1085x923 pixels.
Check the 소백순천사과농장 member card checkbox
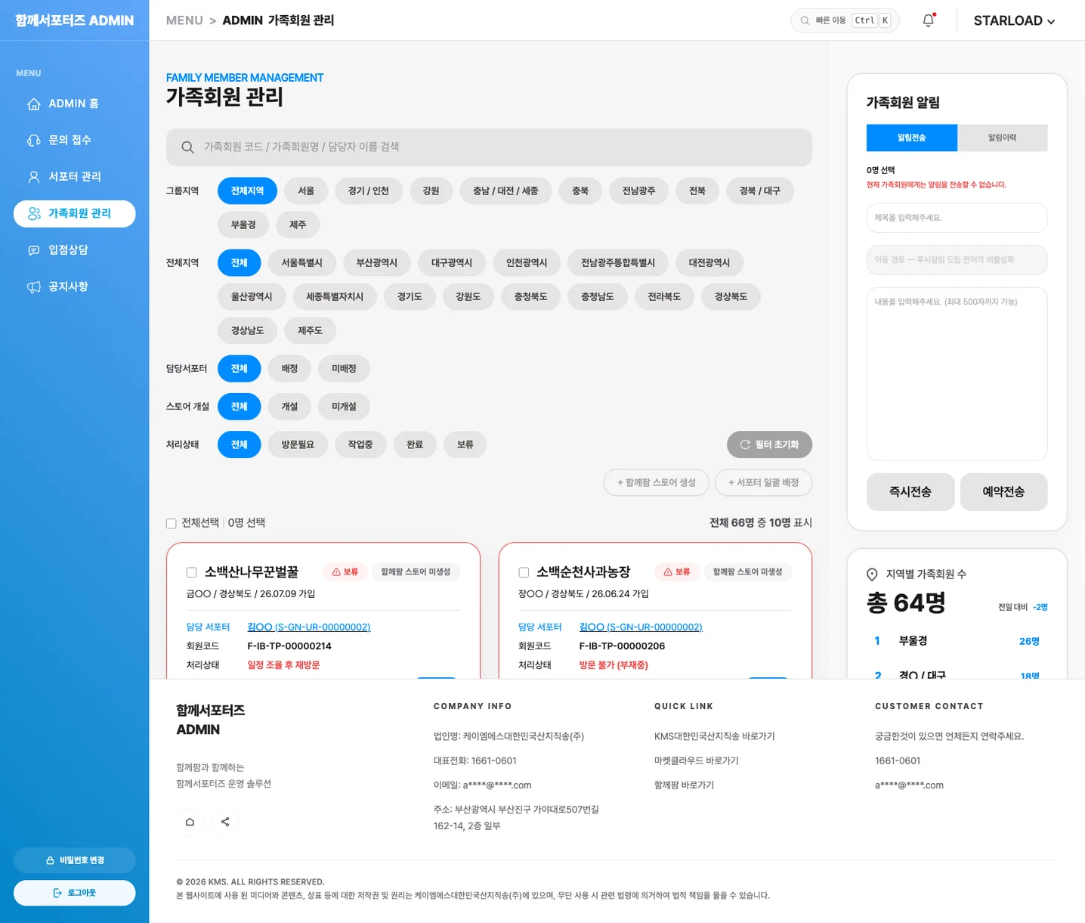524,572
